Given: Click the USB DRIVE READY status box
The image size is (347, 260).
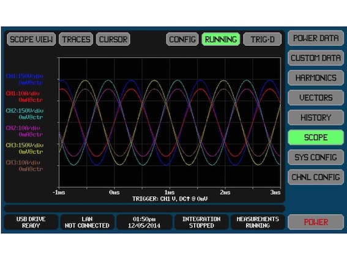Looking at the screenshot, I should coord(31,222).
